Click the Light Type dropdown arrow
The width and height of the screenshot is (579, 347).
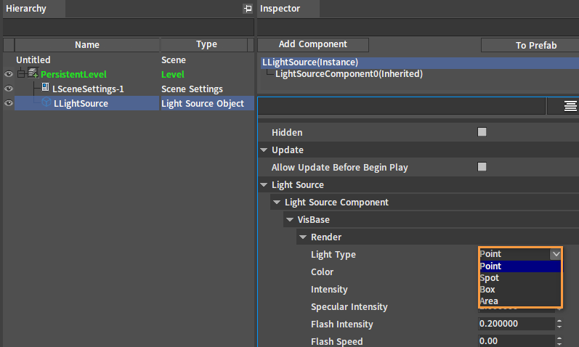pyautogui.click(x=556, y=254)
